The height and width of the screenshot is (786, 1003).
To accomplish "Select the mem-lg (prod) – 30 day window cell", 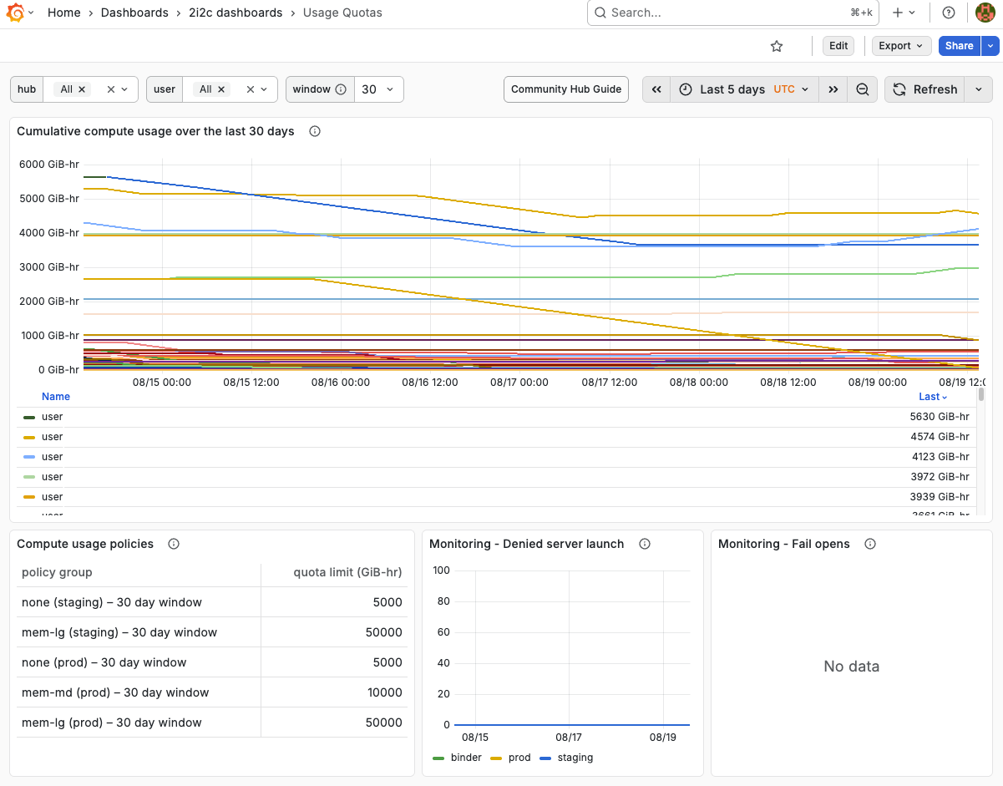I will click(x=139, y=723).
